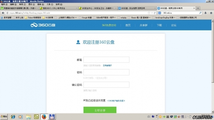Open the Yahoo!奇摩 bookmark folder
The image size is (214, 120).
tap(33, 18)
